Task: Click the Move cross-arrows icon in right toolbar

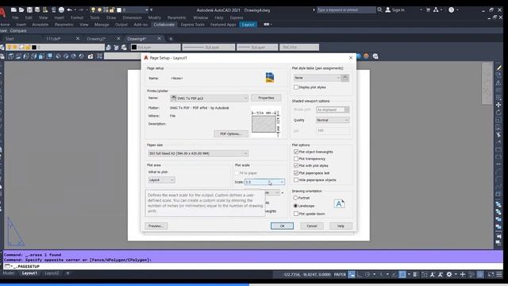Action: coord(498,105)
